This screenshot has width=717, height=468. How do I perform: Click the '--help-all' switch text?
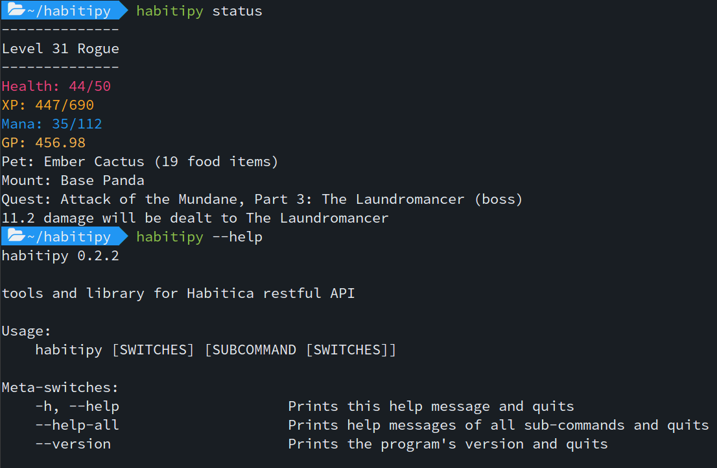[x=77, y=425]
